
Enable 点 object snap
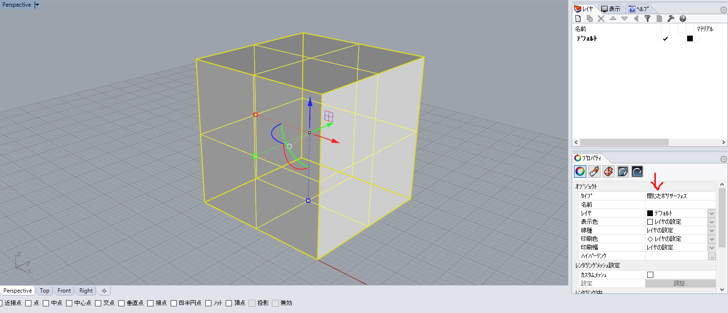tap(29, 303)
